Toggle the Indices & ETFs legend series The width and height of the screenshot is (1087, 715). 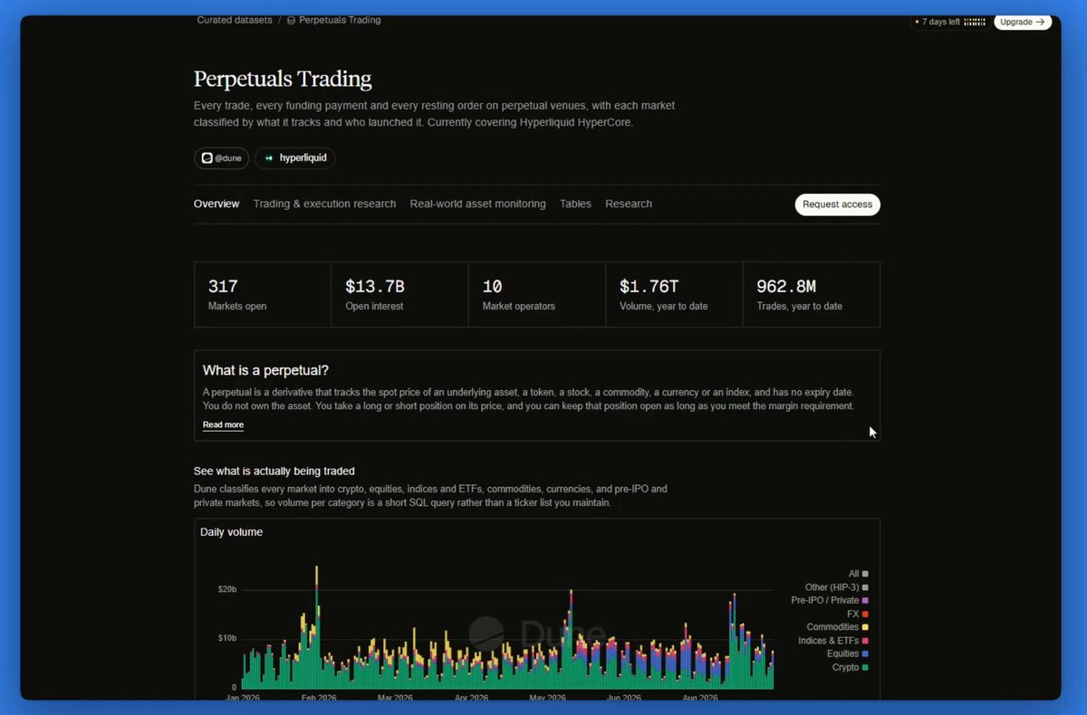click(x=833, y=641)
